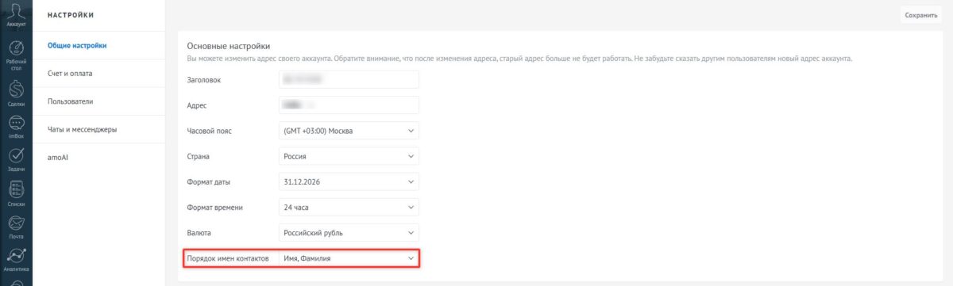Image resolution: width=953 pixels, height=286 pixels.
Task: Open Часовой пояс dropdown
Action: [x=349, y=131]
